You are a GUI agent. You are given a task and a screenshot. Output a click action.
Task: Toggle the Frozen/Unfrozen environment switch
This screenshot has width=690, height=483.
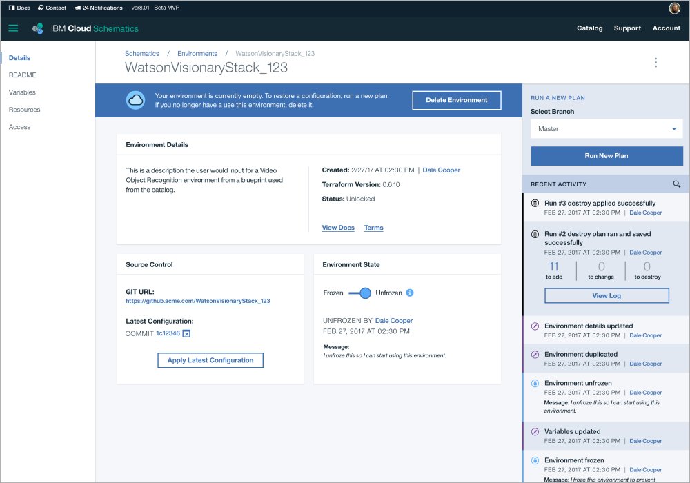pyautogui.click(x=360, y=293)
